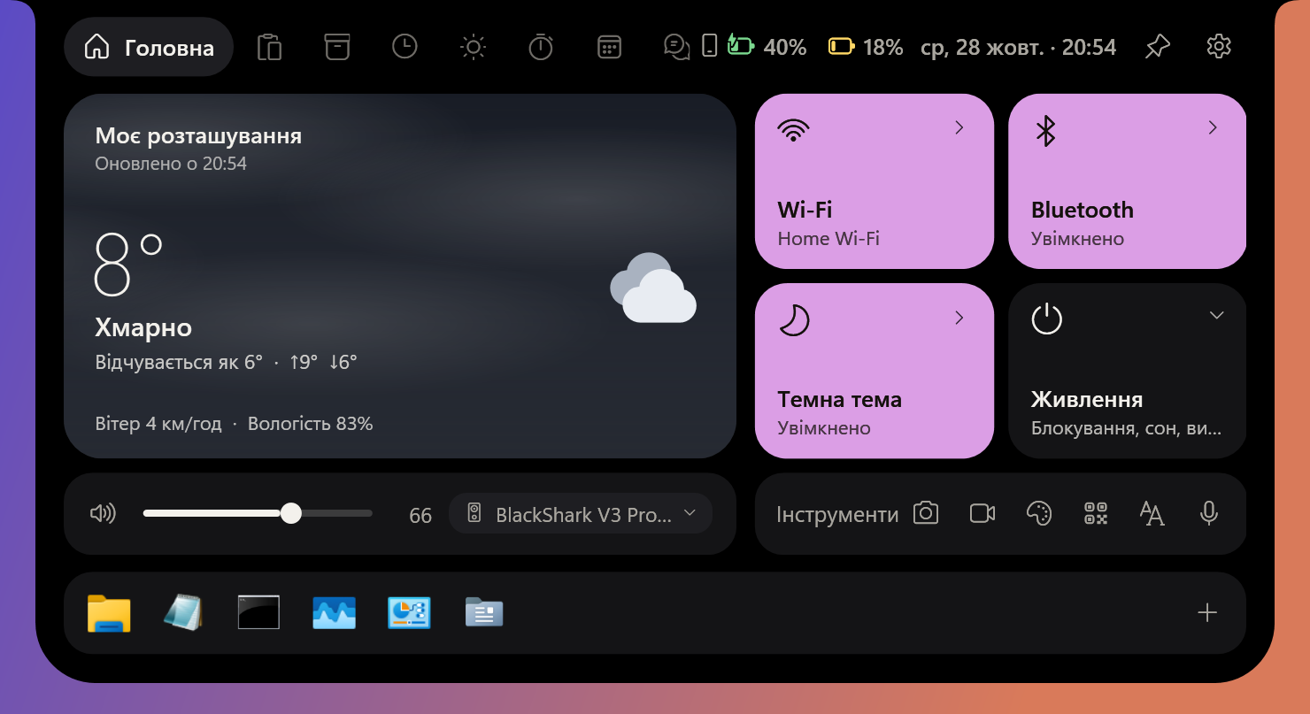Expand Bluetooth devices with its chevron

(1213, 127)
